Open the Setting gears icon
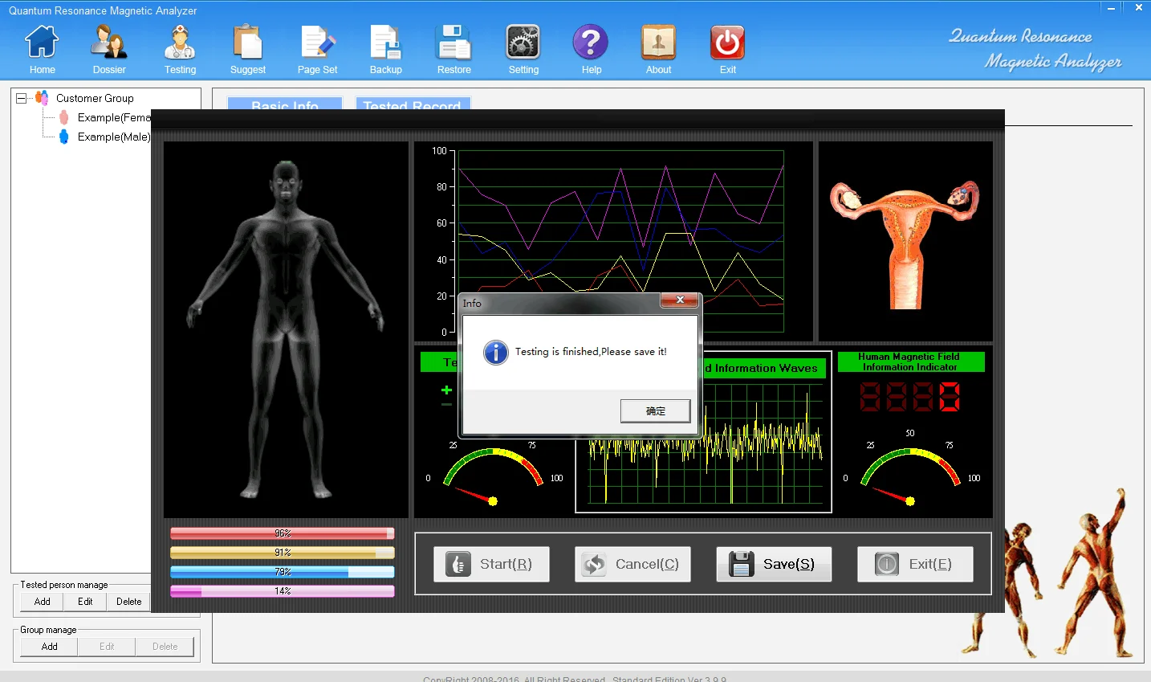This screenshot has width=1151, height=682. [x=523, y=43]
